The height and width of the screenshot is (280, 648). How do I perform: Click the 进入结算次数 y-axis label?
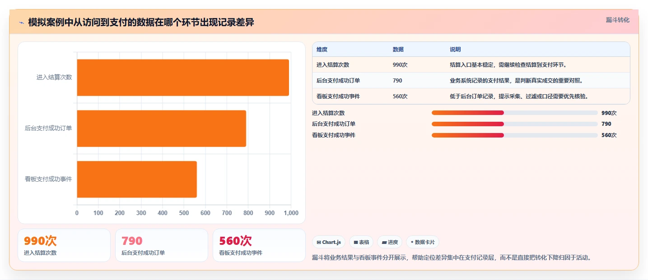tap(54, 78)
